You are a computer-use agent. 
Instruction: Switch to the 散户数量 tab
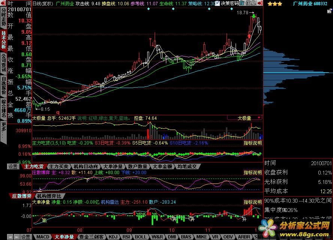(x=137, y=167)
